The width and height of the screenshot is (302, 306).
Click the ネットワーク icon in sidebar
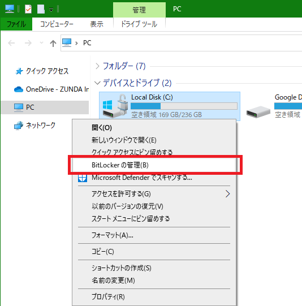point(19,126)
